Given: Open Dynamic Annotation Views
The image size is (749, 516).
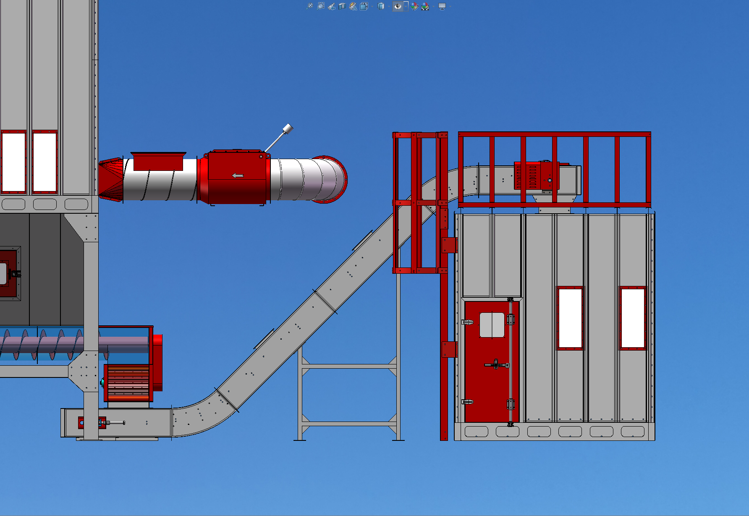Looking at the screenshot, I should point(353,6).
